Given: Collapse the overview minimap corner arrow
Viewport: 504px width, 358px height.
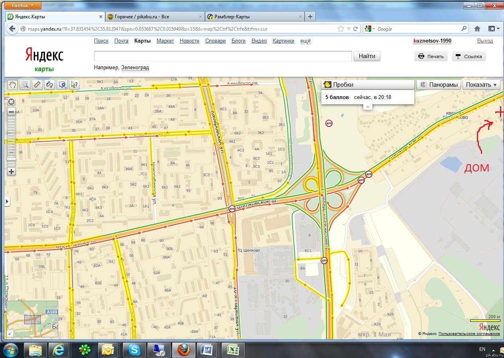Looking at the screenshot, I should point(10,334).
